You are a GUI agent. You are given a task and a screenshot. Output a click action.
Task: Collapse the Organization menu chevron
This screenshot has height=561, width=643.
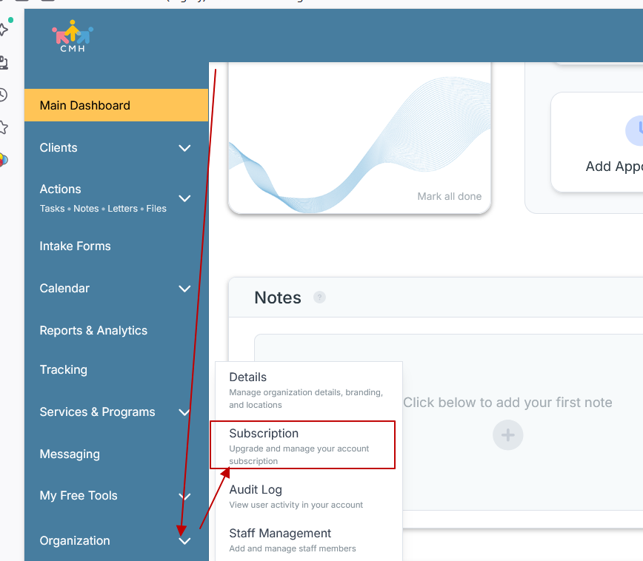tap(184, 541)
